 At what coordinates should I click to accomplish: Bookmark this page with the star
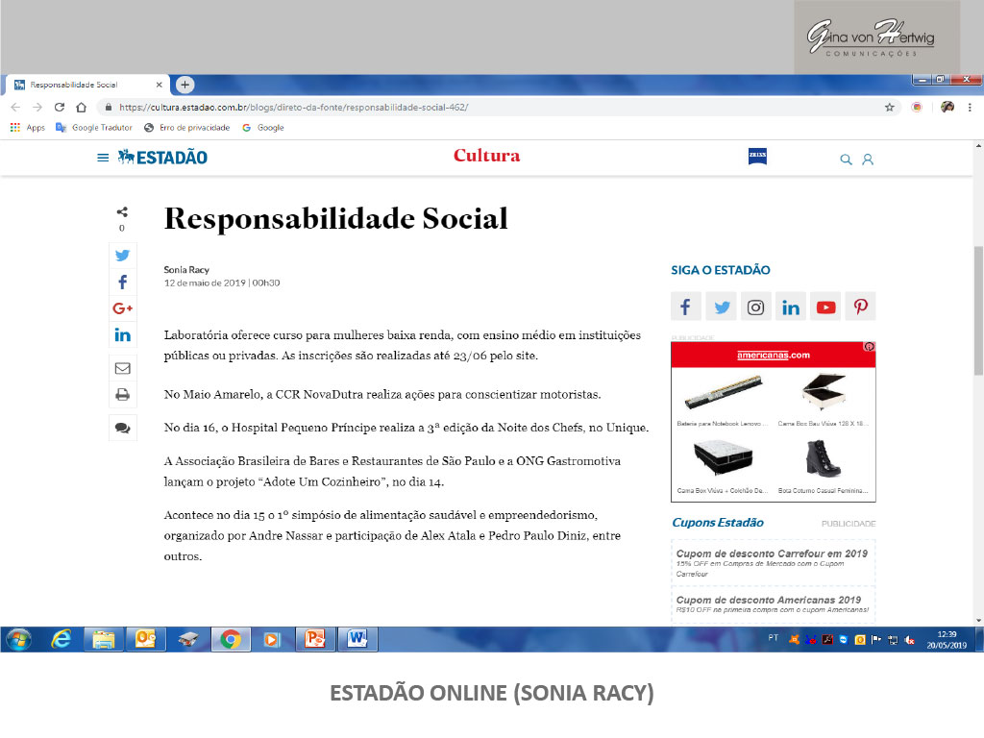889,108
